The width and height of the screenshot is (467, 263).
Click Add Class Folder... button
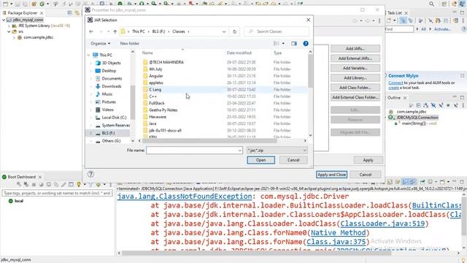click(x=355, y=88)
